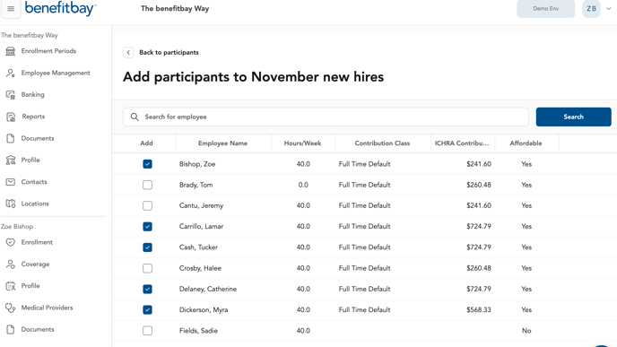Uncheck the Delaney, Catherine checkbox

[148, 289]
